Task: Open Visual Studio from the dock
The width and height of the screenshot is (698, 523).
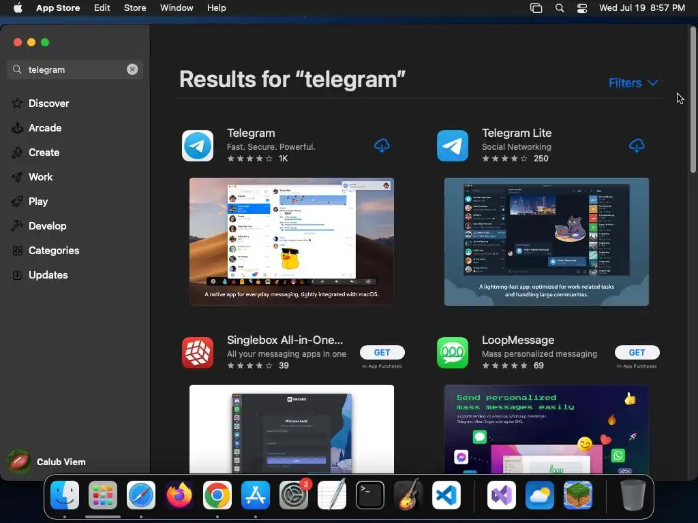Action: pos(502,495)
